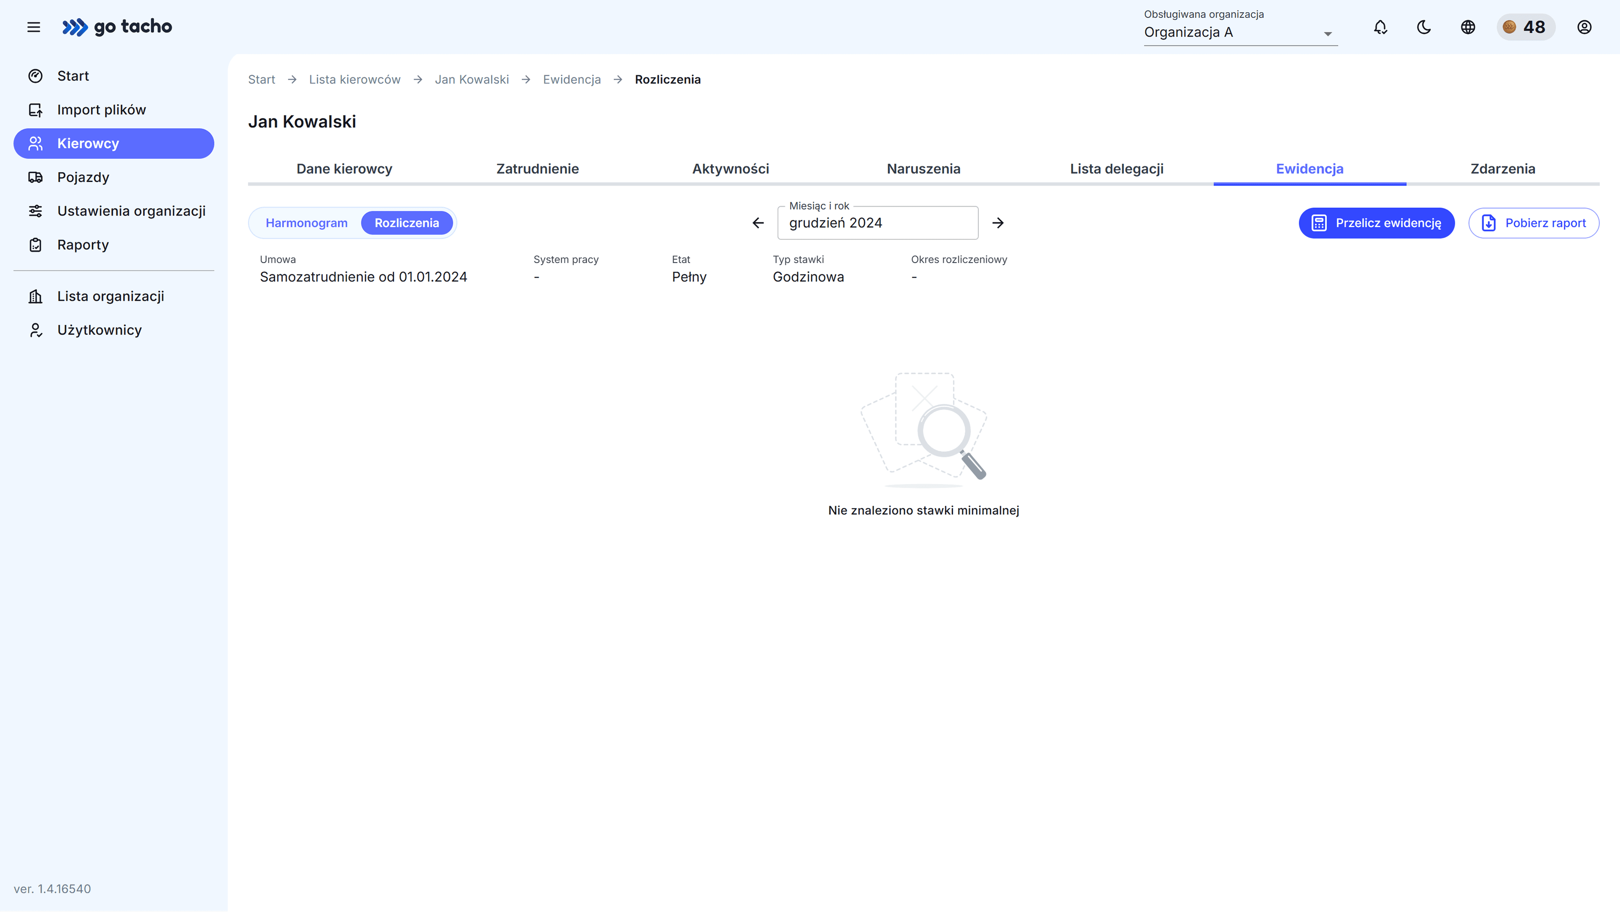The height and width of the screenshot is (912, 1620).
Task: Switch to the Naruszenia tab
Action: coord(923,168)
